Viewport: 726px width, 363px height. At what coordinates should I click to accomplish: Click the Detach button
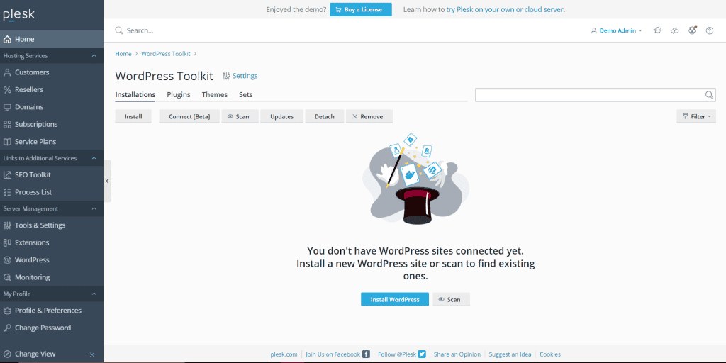coord(325,117)
